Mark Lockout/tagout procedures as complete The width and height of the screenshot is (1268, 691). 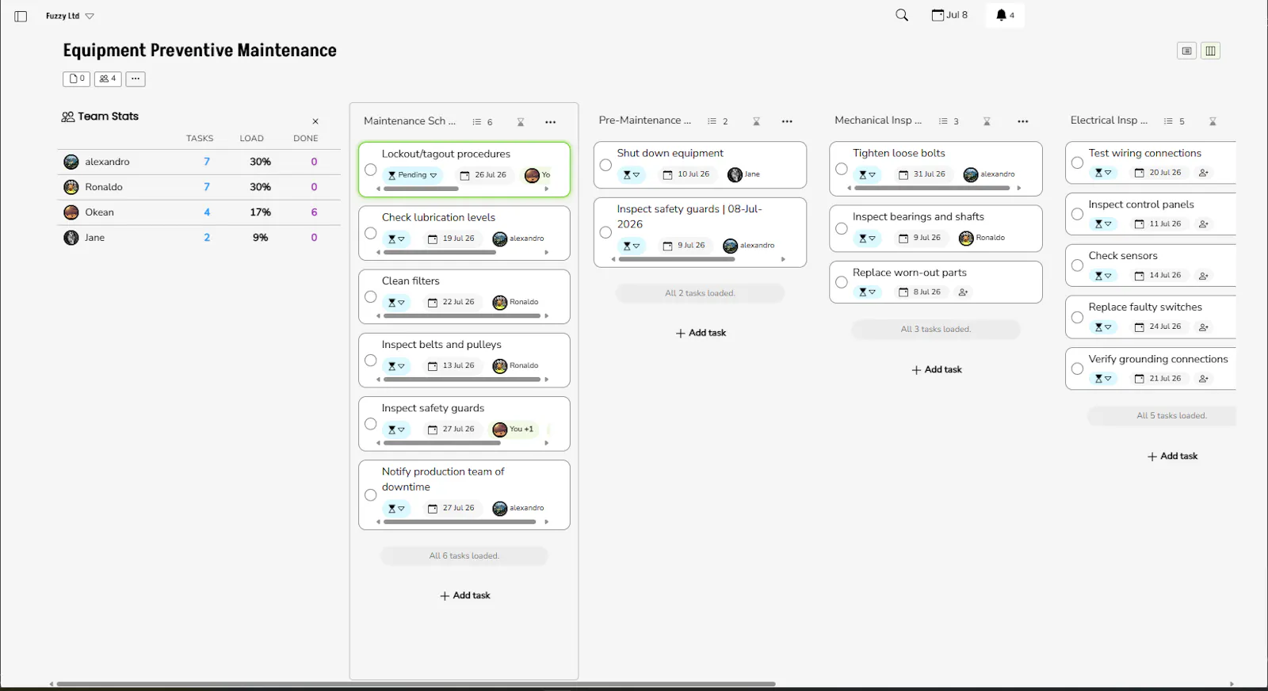370,170
